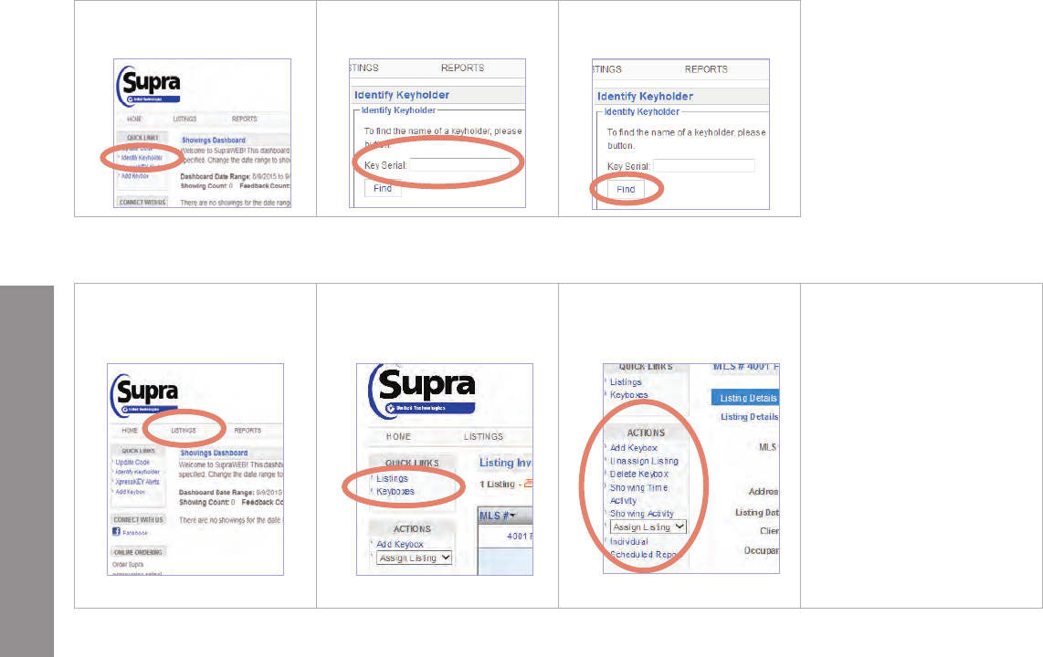The image size is (1043, 657).
Task: Click the circled Identify Keyholder quick link
Action: [142, 158]
